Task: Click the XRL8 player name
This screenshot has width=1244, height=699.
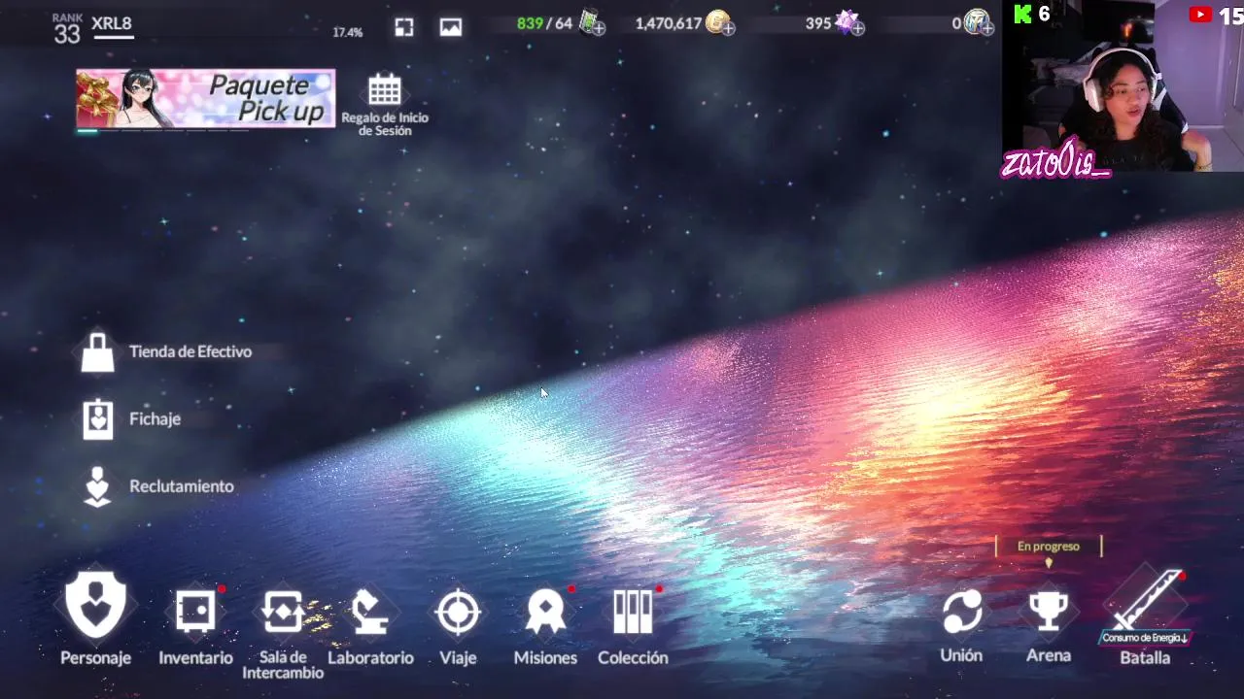Action: click(x=112, y=23)
